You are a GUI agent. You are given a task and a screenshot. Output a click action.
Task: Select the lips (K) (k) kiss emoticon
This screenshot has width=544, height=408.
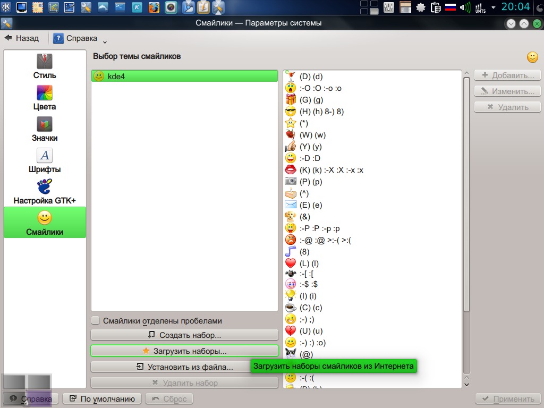click(x=372, y=170)
